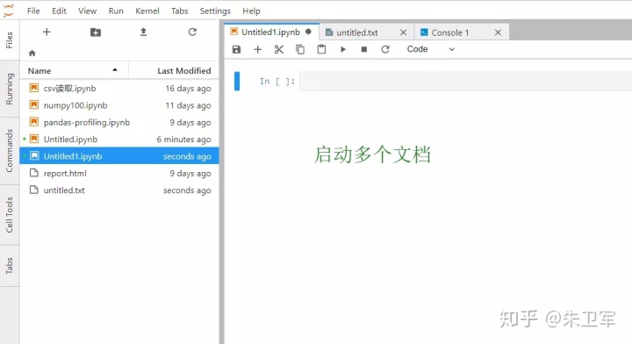Select pandas-profiling.ipynb in file list

tap(119, 122)
